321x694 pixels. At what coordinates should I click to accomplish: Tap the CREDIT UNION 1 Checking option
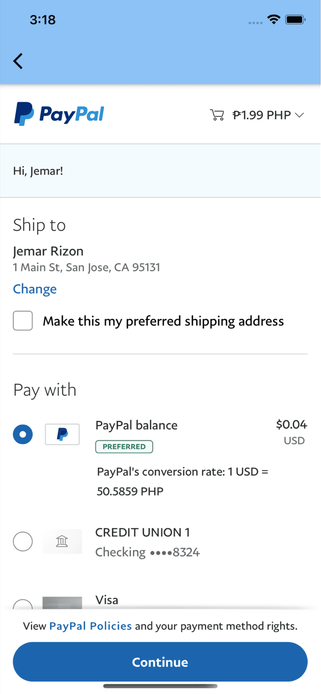point(147,542)
